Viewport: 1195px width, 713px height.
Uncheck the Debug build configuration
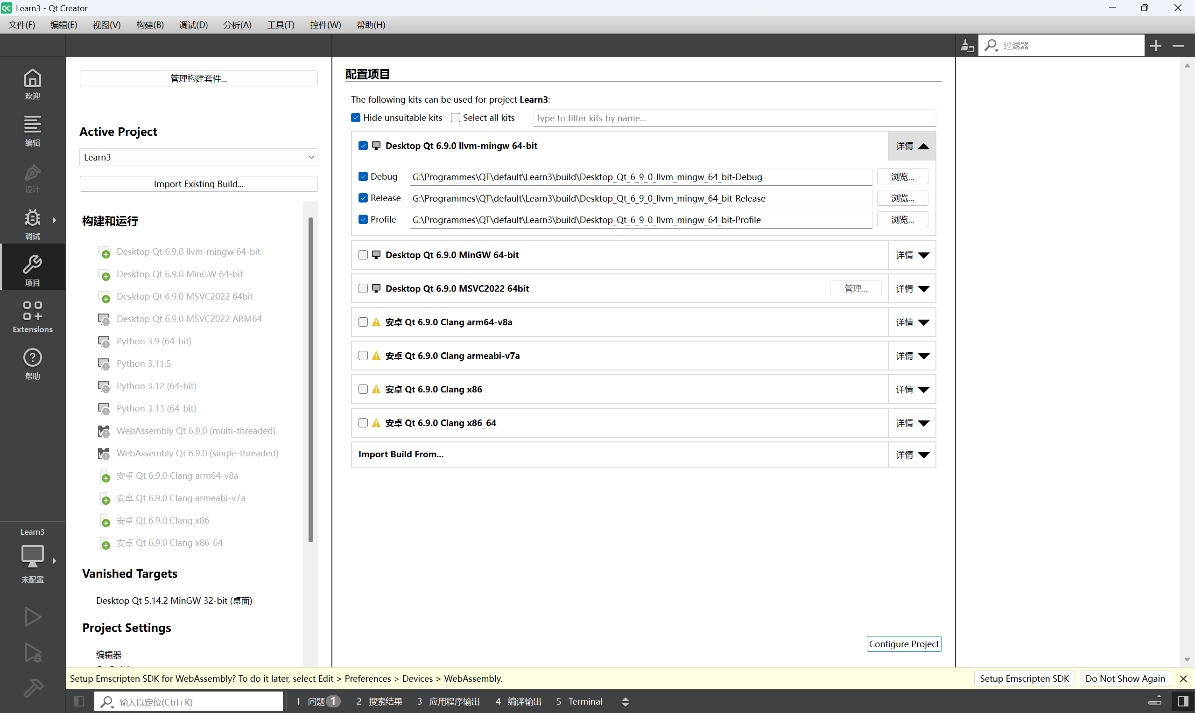coord(363,176)
